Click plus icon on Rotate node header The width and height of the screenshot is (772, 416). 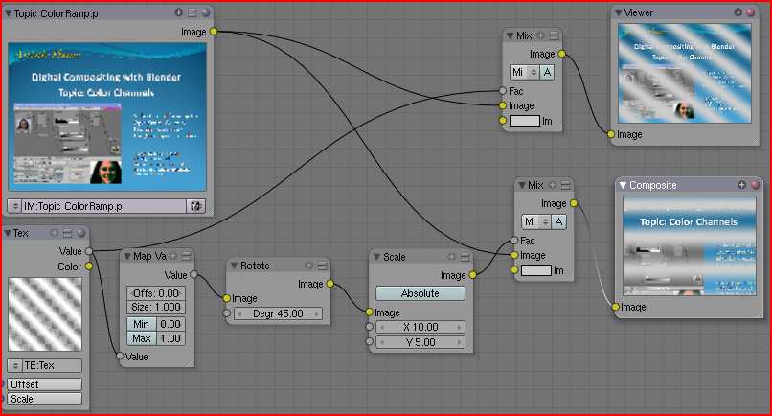click(308, 266)
